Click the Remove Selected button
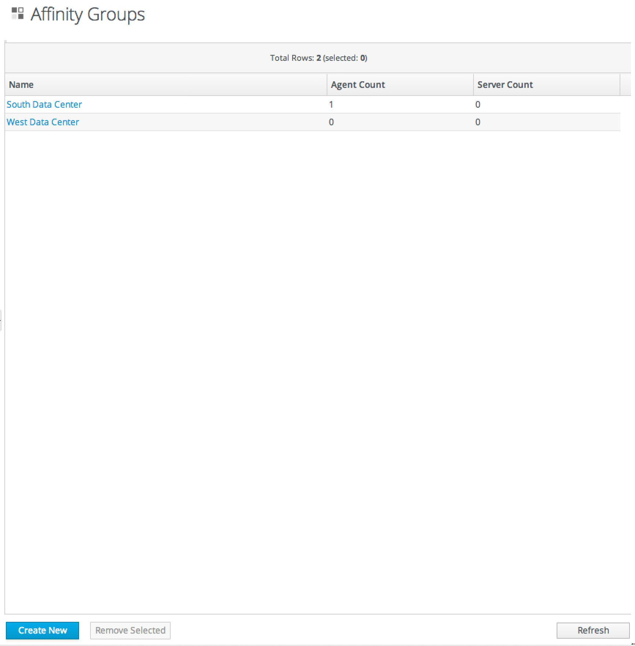This screenshot has width=635, height=646. [130, 630]
